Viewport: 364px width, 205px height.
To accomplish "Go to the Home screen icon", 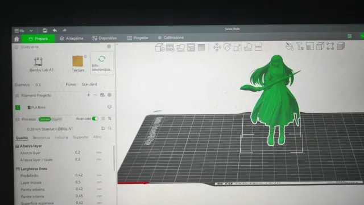I will coord(16,39).
